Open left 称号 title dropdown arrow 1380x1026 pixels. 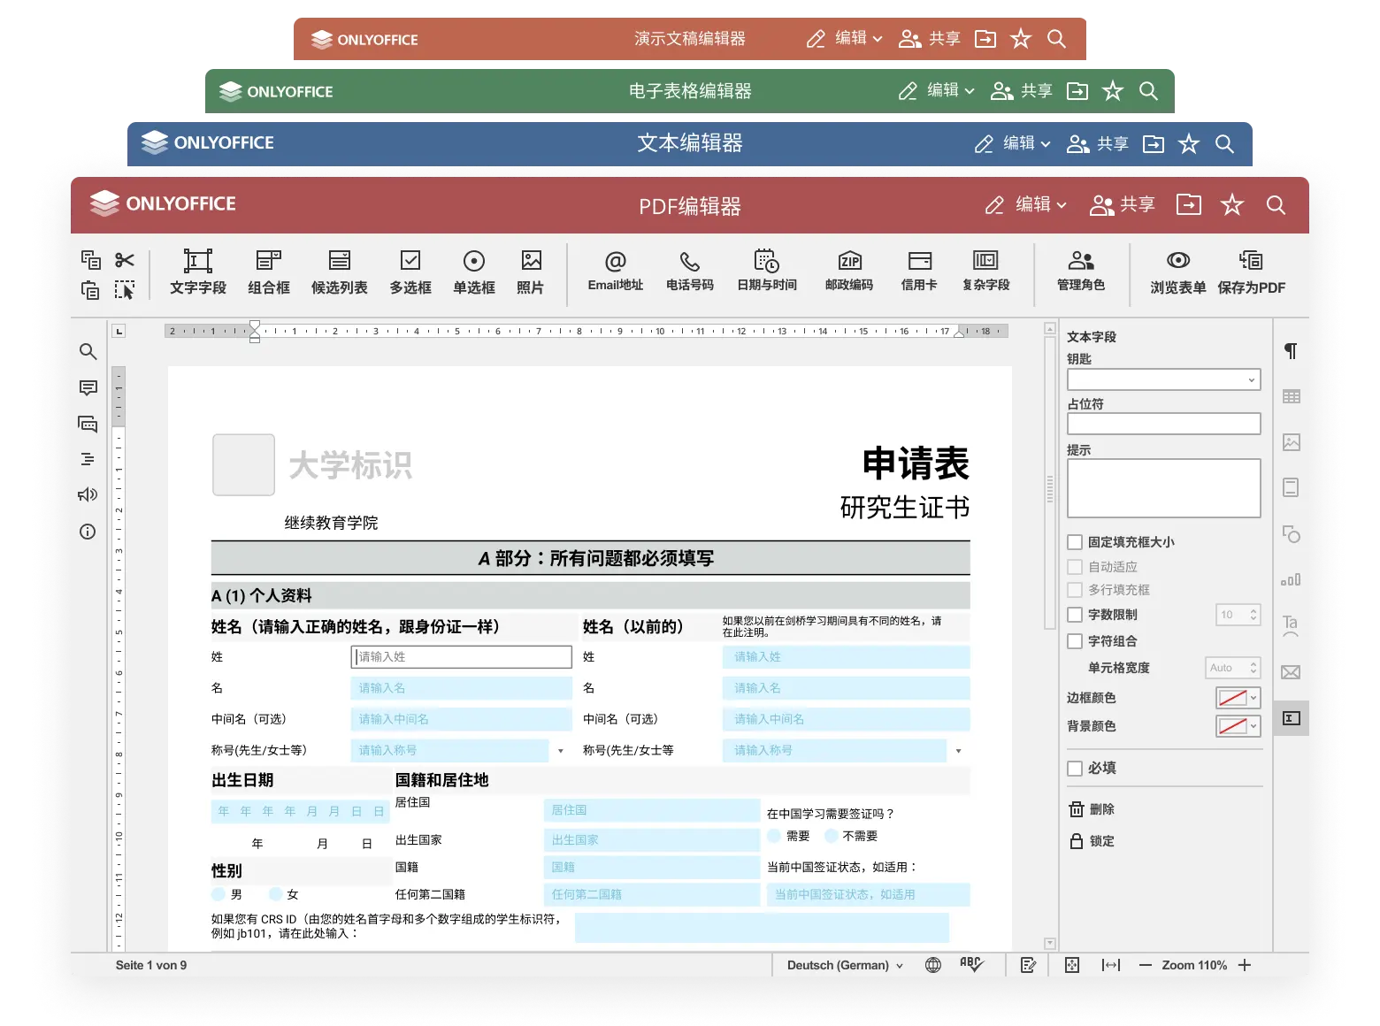point(561,751)
